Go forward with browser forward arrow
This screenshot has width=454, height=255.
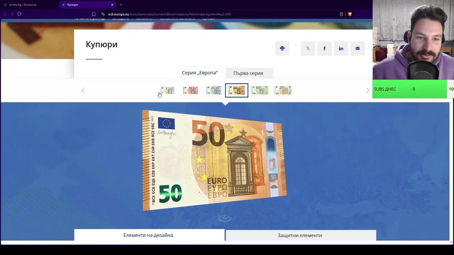[x=12, y=14]
